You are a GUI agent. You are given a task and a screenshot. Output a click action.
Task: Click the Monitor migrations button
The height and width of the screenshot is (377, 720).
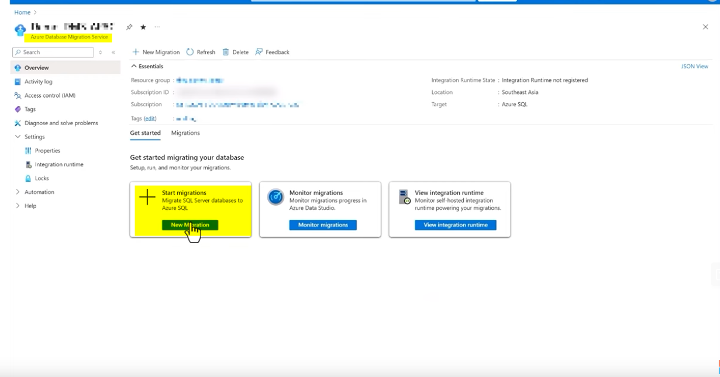(323, 225)
